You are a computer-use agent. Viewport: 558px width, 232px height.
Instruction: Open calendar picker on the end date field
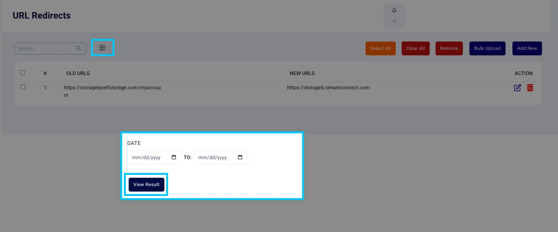click(x=240, y=157)
